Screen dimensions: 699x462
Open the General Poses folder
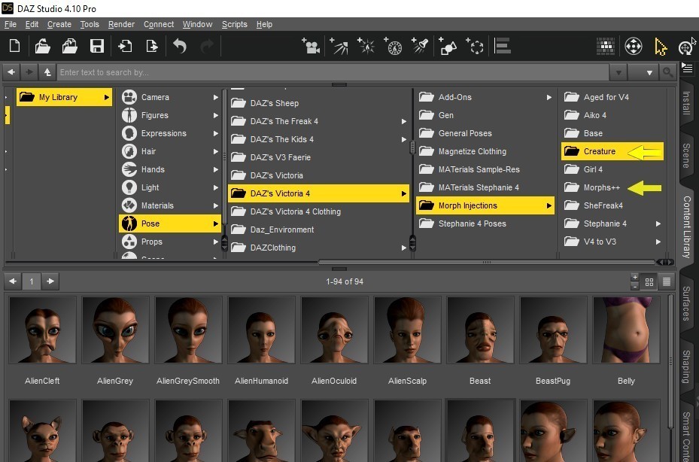pos(485,133)
